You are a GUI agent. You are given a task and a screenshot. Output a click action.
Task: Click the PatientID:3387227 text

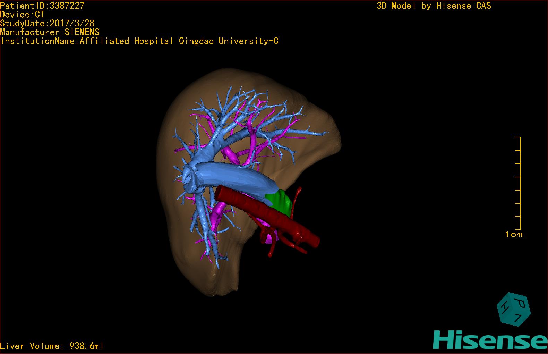(x=42, y=6)
